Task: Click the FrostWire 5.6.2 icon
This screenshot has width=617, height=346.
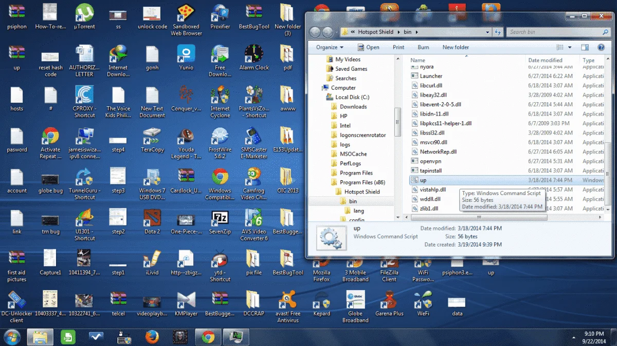Action: (x=220, y=142)
